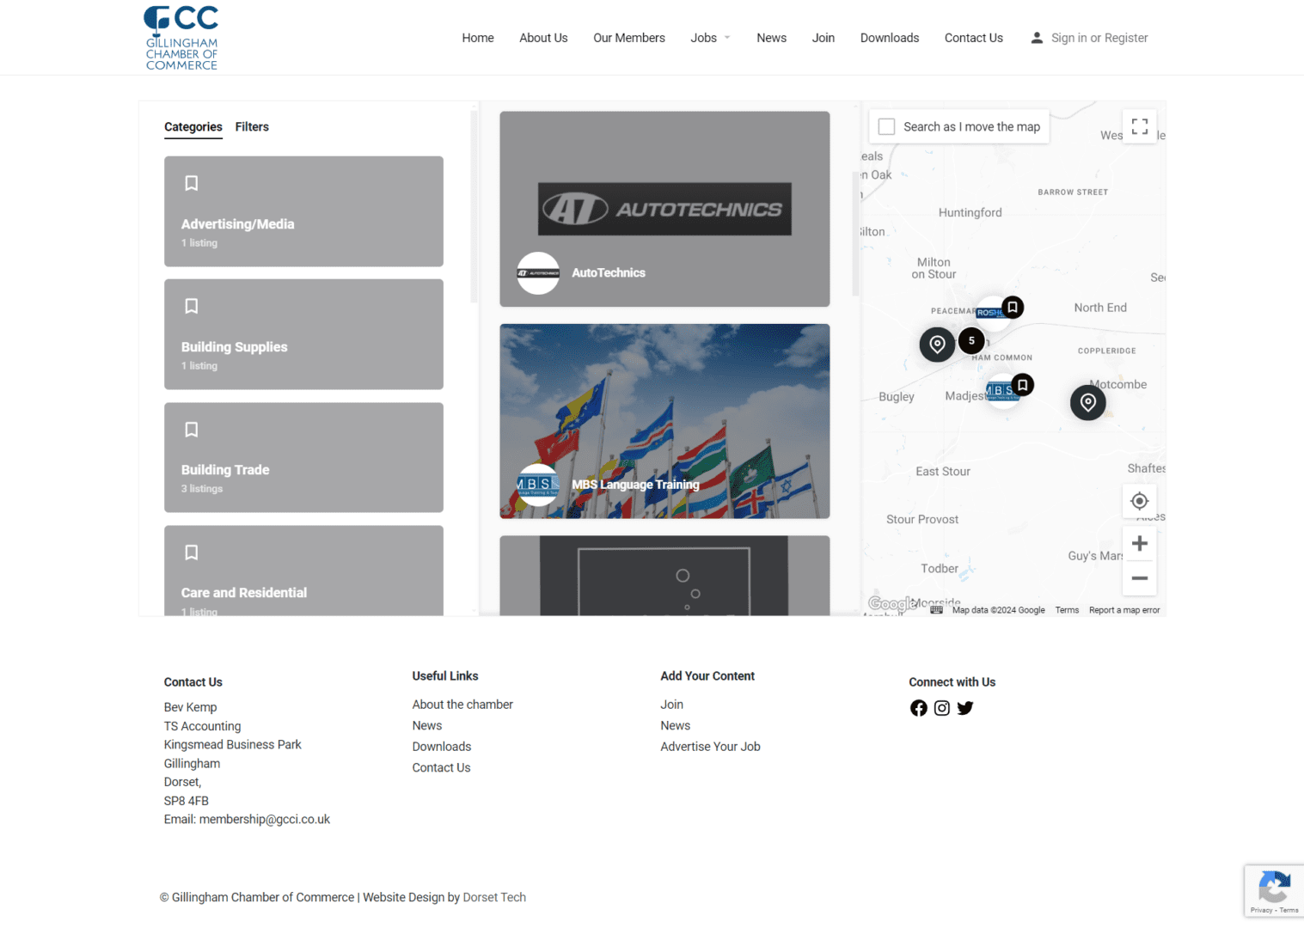
Task: Click Advertise Your Job link
Action: pyautogui.click(x=711, y=747)
